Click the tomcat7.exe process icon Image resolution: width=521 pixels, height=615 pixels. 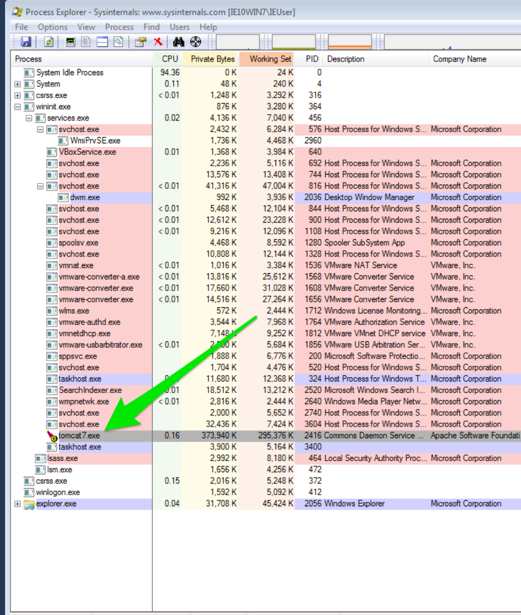(52, 435)
